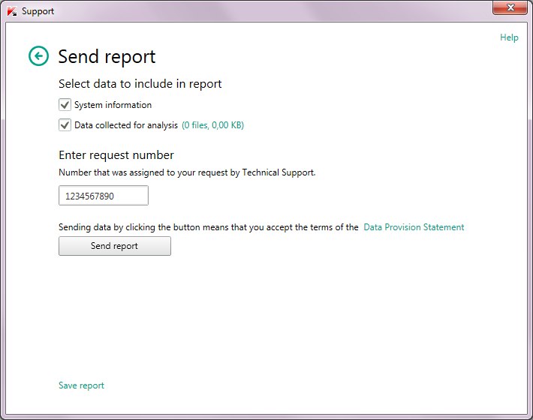Go back using the green arrow icon
Viewport: 533px width, 420px height.
(38, 56)
